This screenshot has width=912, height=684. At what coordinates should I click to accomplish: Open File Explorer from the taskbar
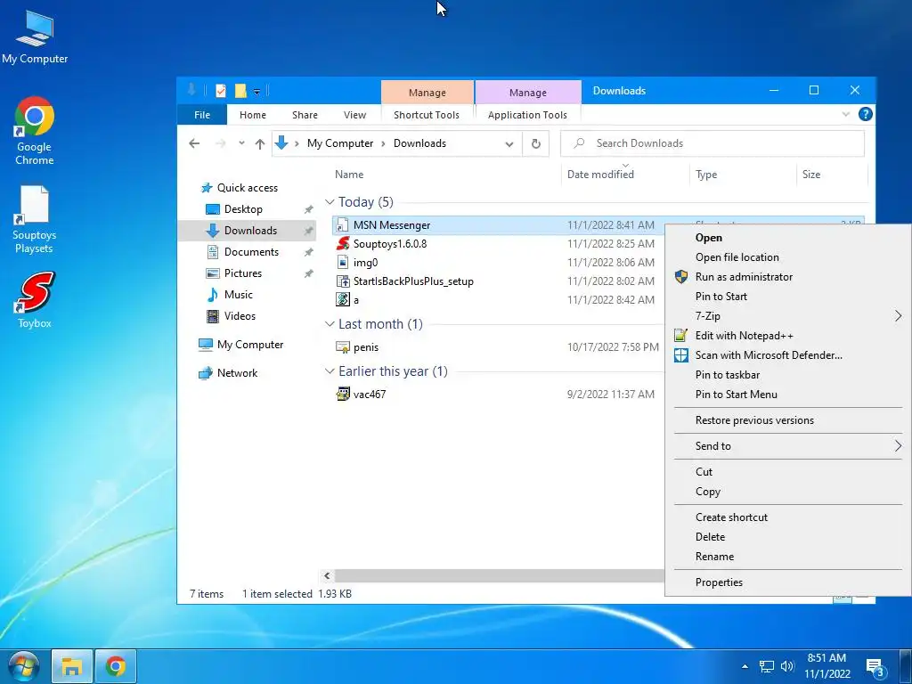[71, 666]
